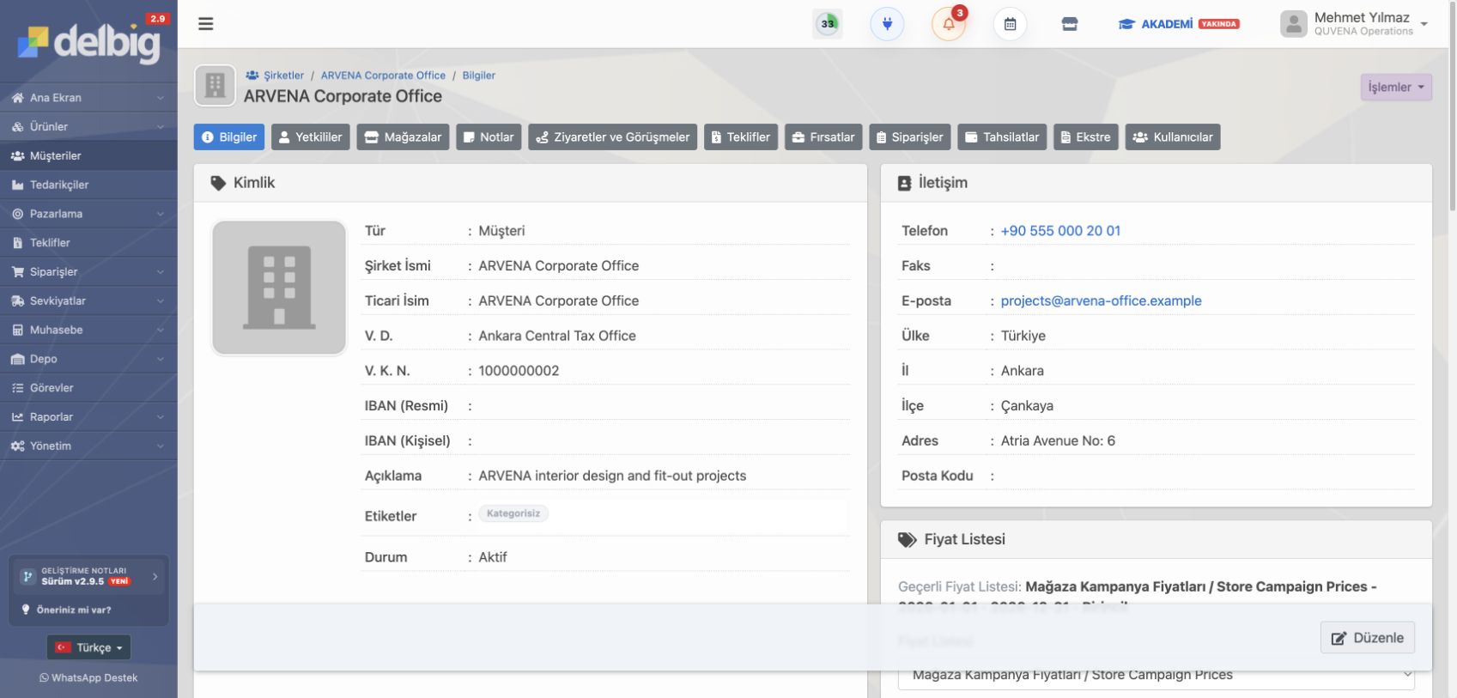1457x698 pixels.
Task: Open Müşteriler in the sidebar
Action: [88, 156]
